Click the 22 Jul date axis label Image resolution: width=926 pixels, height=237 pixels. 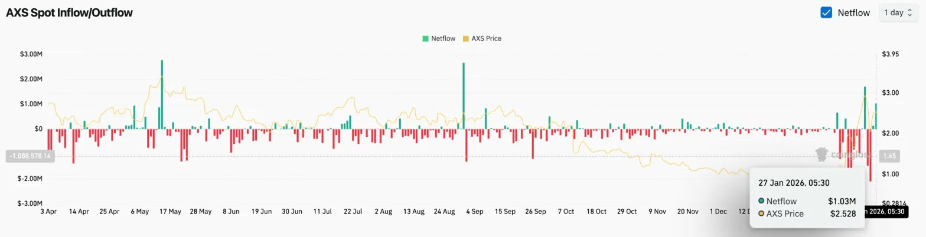click(353, 211)
